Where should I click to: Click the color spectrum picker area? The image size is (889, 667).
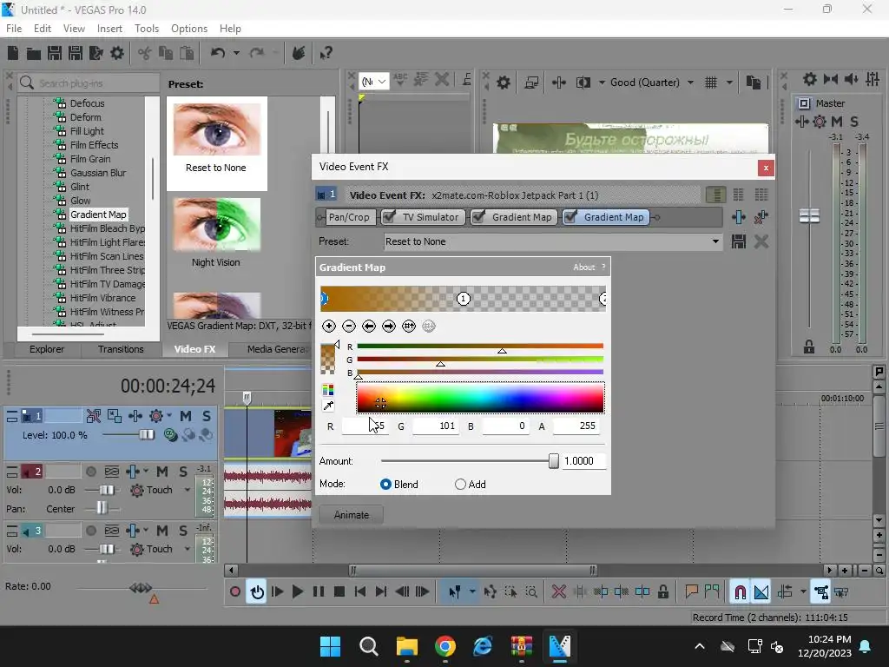pyautogui.click(x=480, y=398)
